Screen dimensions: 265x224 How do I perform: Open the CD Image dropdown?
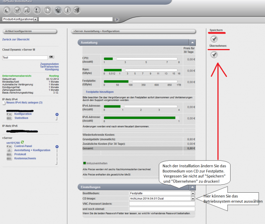[193, 198]
